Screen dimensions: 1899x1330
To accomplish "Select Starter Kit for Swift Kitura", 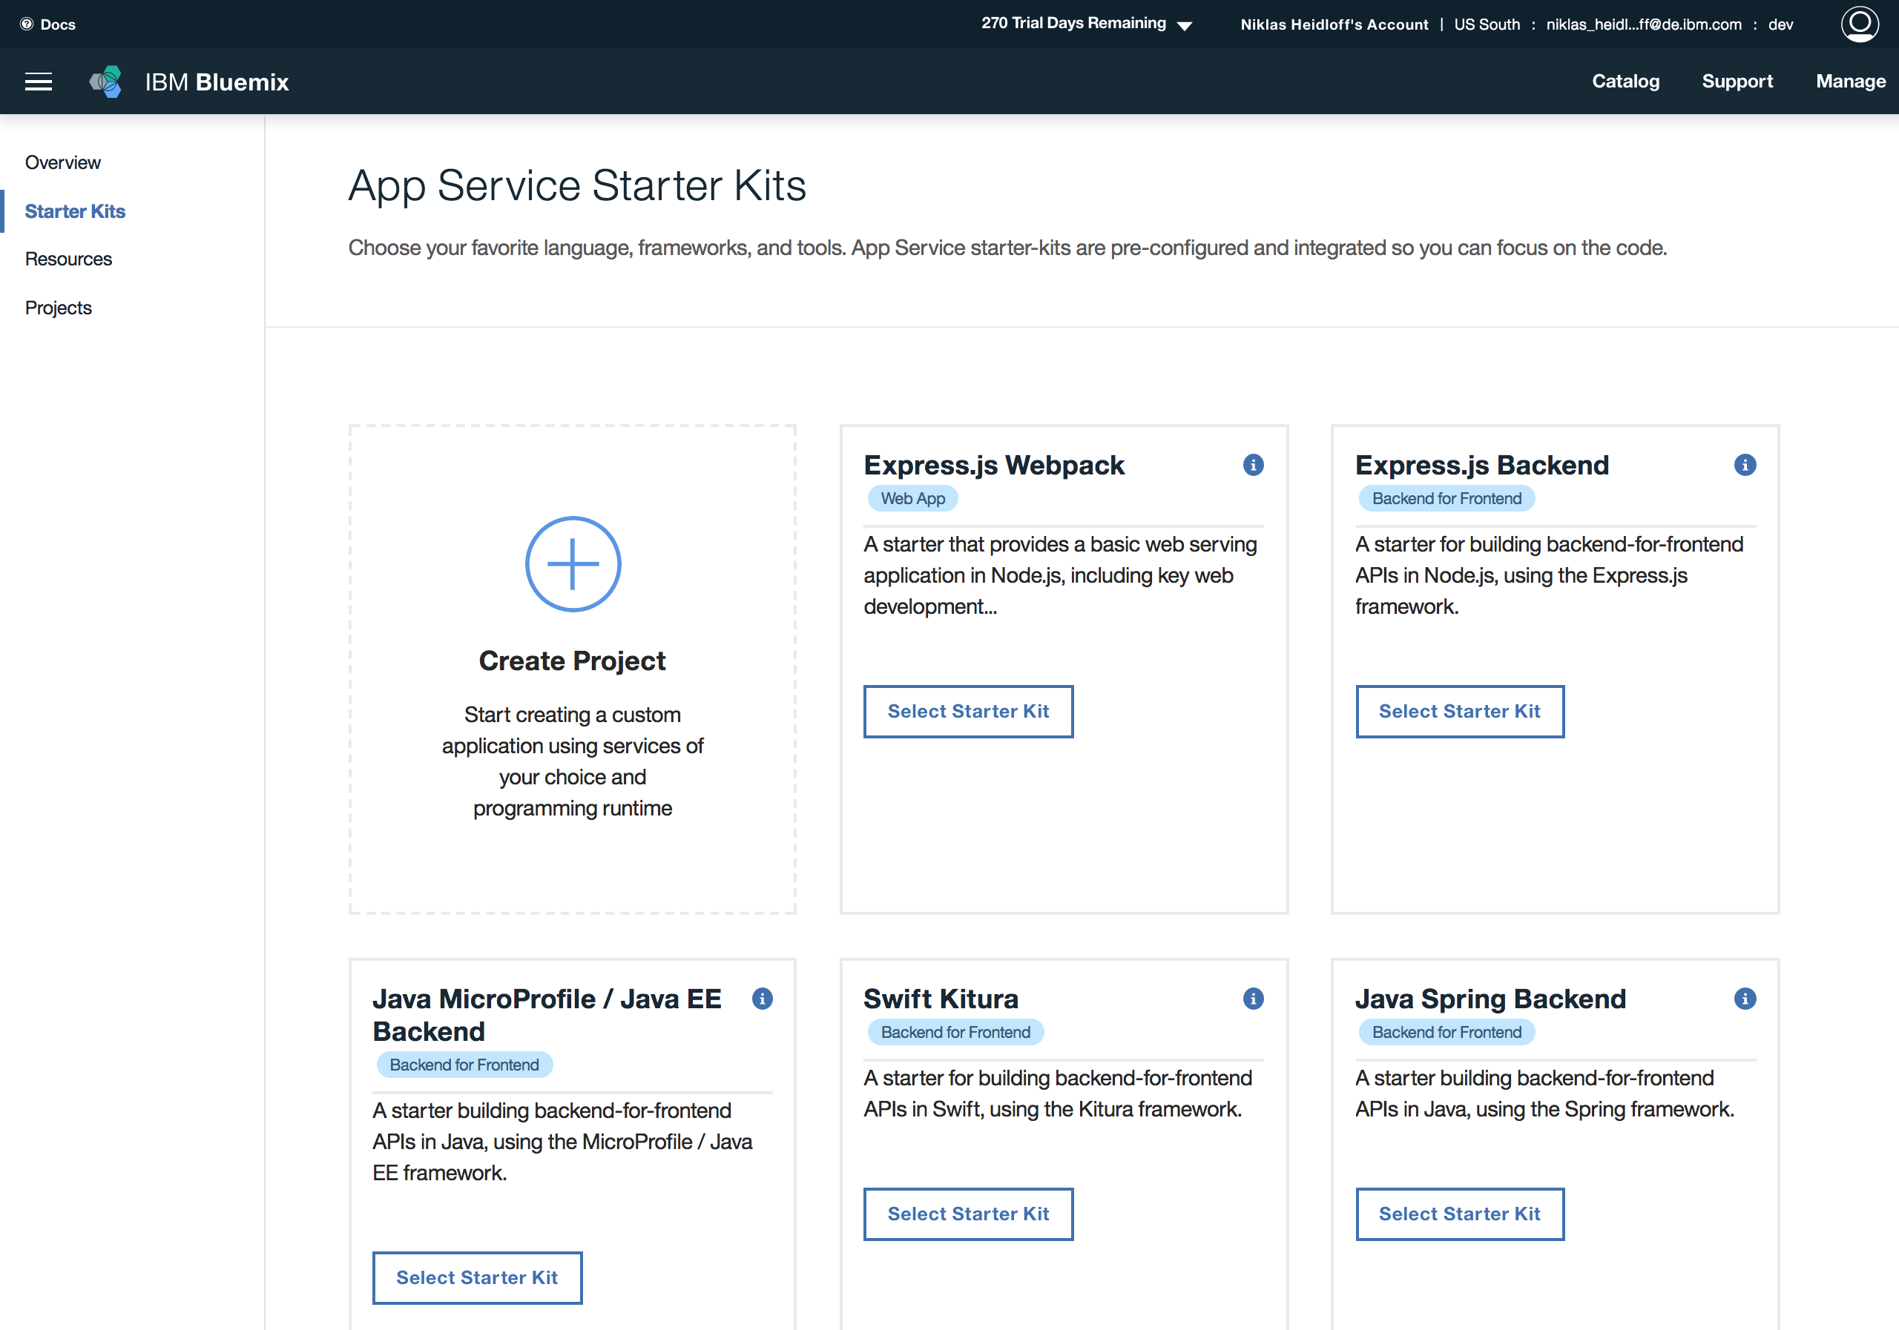I will click(968, 1214).
